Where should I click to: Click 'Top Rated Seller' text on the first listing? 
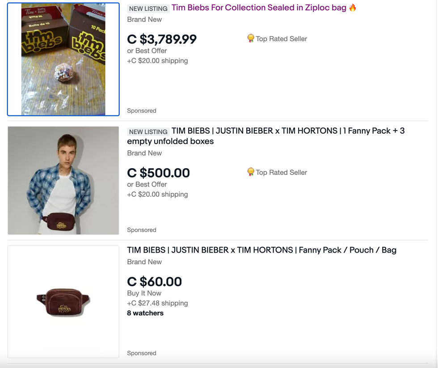pyautogui.click(x=281, y=39)
